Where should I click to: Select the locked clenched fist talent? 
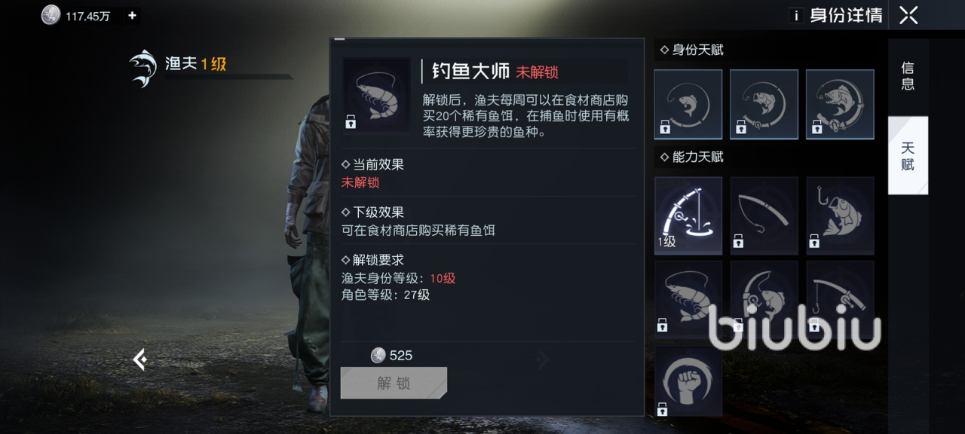coord(688,382)
